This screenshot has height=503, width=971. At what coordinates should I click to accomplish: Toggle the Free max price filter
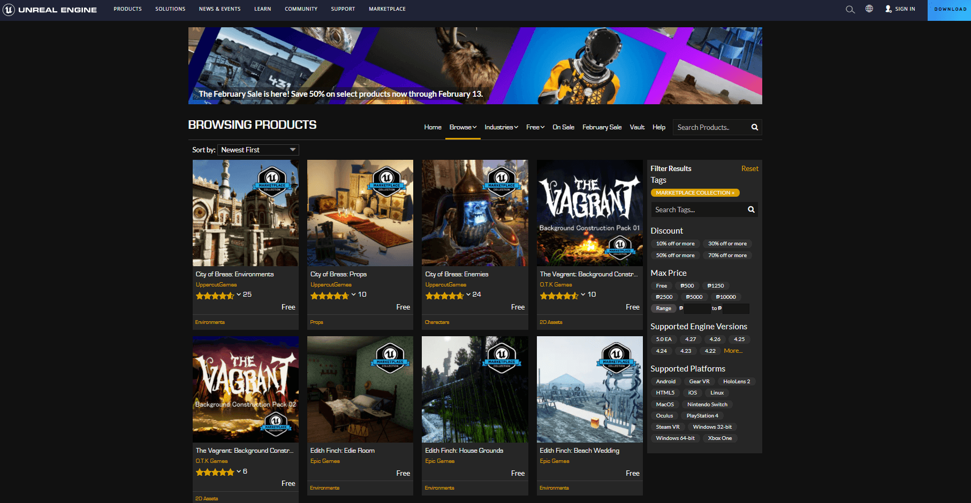click(x=662, y=286)
